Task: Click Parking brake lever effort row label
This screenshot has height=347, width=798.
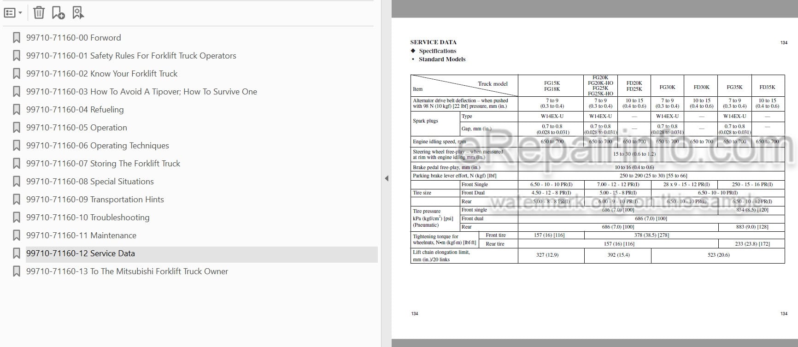Action: click(x=455, y=176)
